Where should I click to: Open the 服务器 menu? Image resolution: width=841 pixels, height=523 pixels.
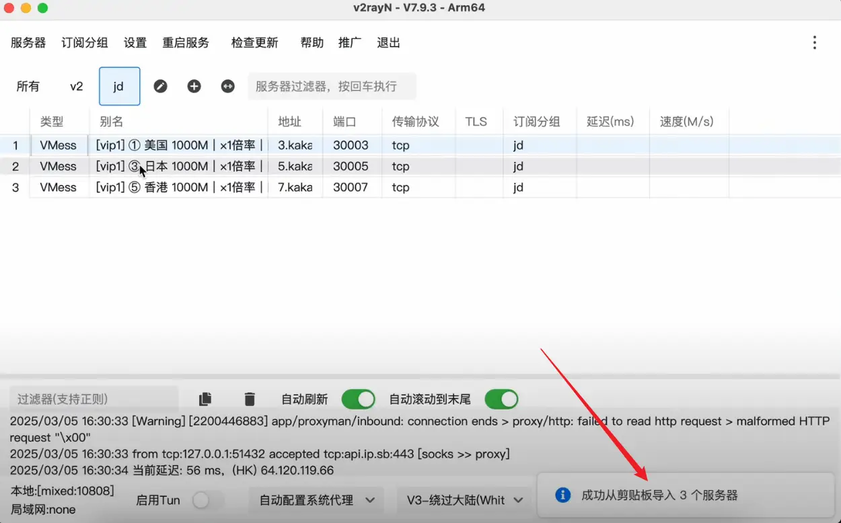[x=28, y=43]
